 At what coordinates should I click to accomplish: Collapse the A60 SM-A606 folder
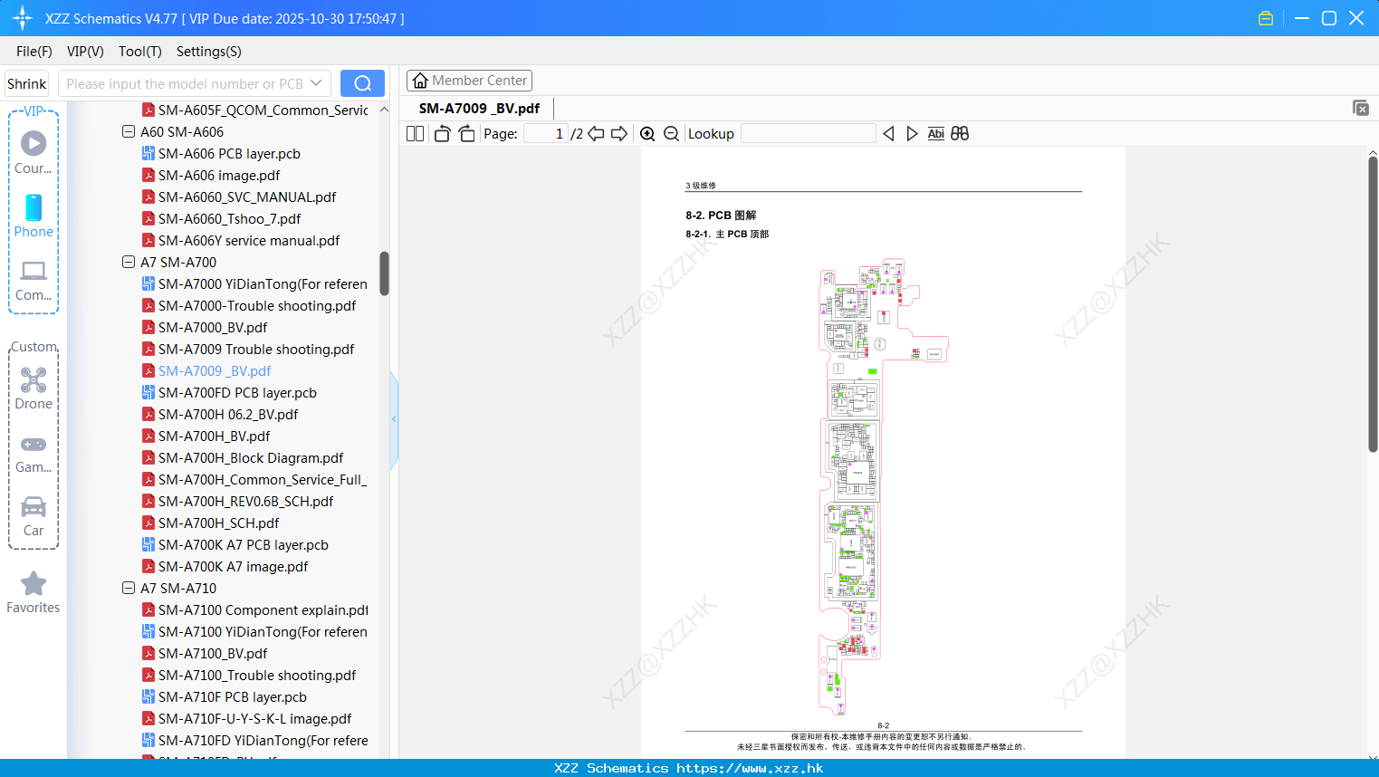pyautogui.click(x=129, y=131)
